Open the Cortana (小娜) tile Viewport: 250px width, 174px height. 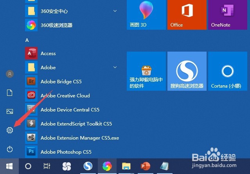228,71
